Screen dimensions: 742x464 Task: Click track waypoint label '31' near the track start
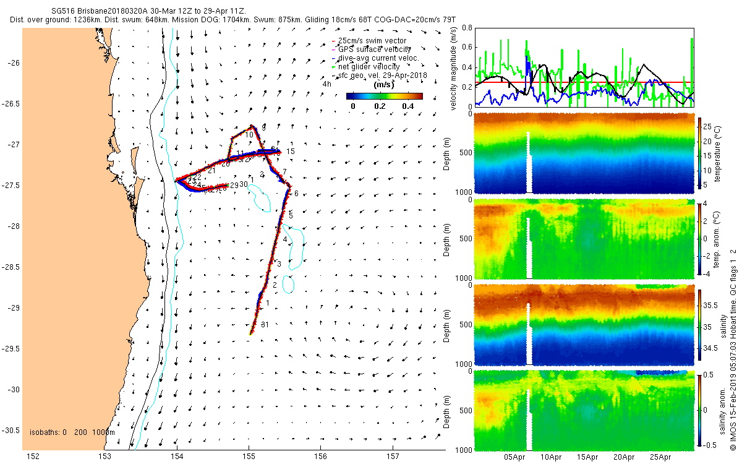[265, 324]
